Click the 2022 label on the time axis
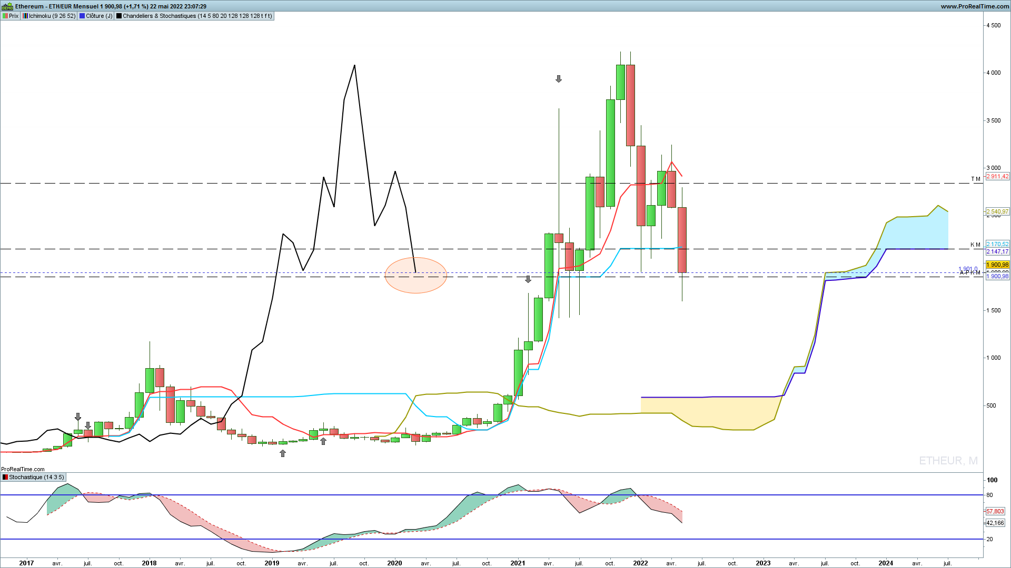The width and height of the screenshot is (1011, 568). pyautogui.click(x=640, y=563)
